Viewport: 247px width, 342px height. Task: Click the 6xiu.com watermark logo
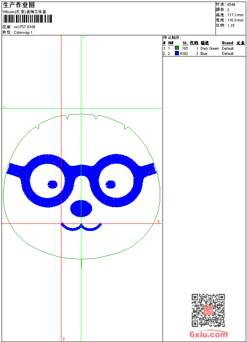[208, 334]
